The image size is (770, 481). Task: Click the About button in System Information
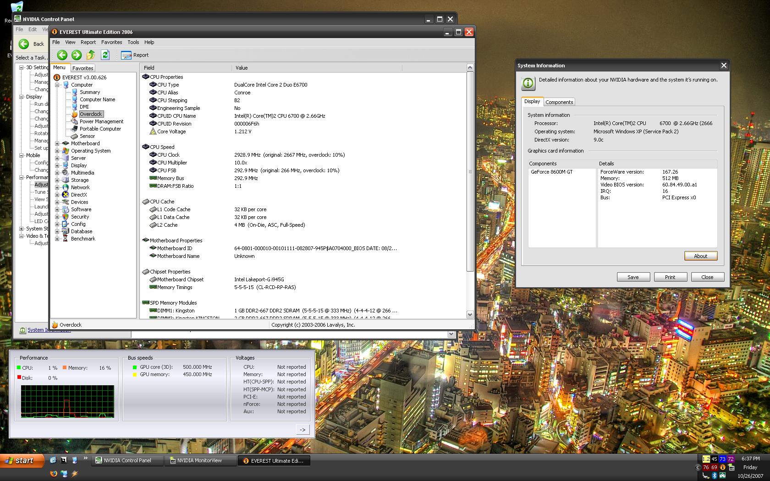700,256
